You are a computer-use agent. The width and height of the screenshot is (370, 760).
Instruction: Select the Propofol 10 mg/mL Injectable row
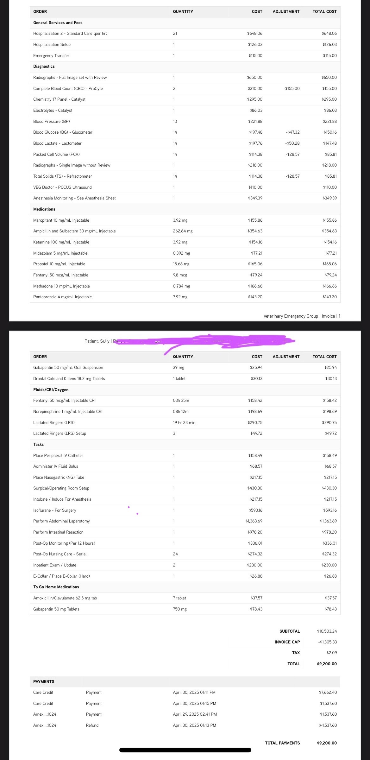[59, 264]
